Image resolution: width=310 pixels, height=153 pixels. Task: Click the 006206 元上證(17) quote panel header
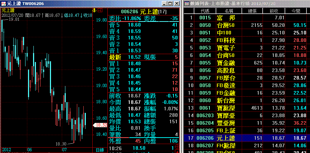click(x=144, y=12)
